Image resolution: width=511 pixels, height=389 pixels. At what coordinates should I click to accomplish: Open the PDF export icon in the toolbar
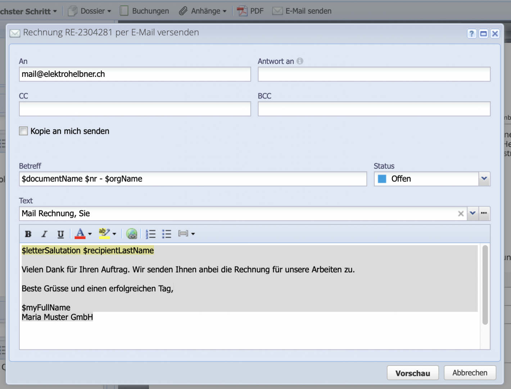pyautogui.click(x=242, y=11)
